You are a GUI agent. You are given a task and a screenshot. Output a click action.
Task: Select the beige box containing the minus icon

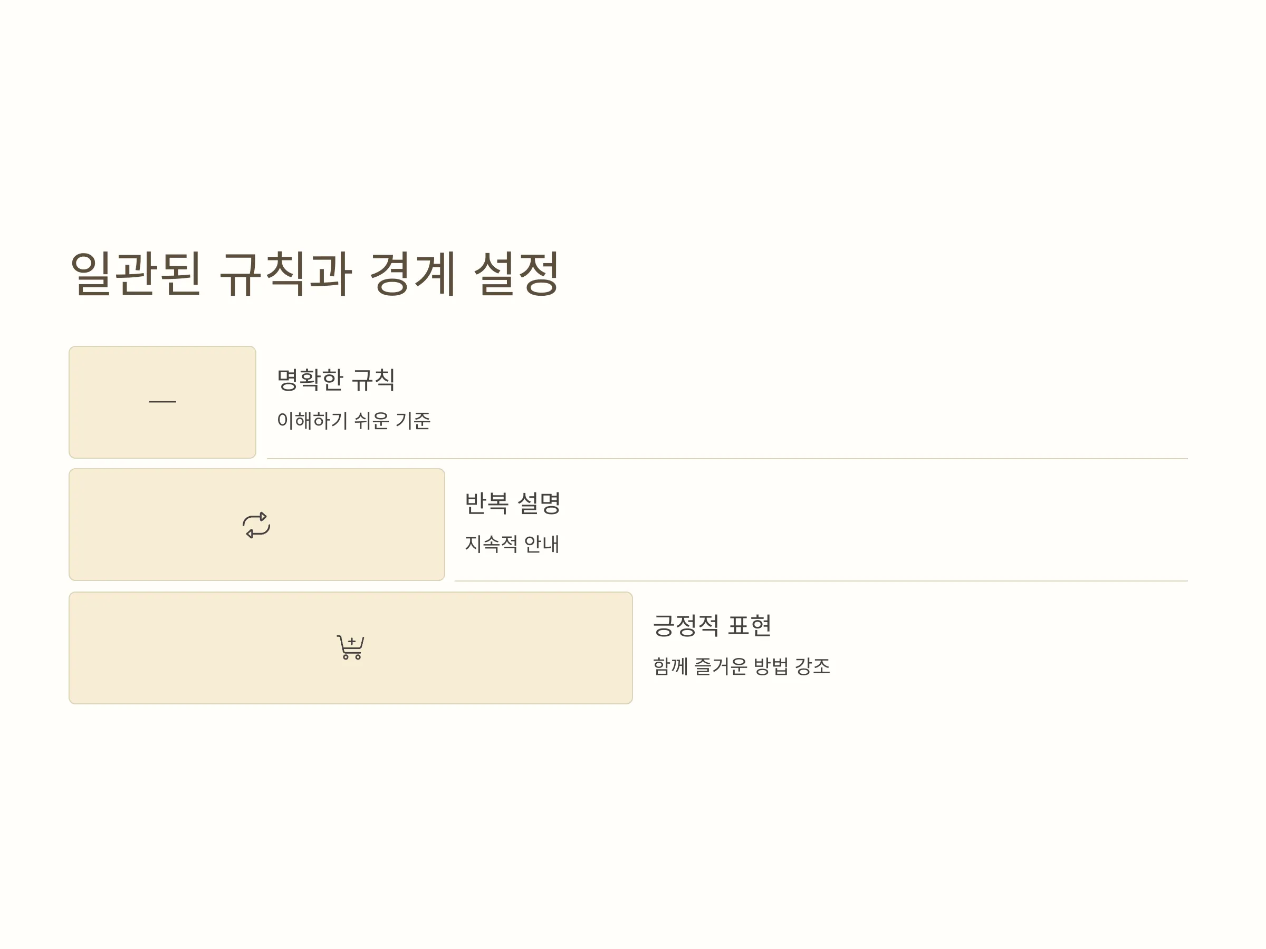click(162, 402)
